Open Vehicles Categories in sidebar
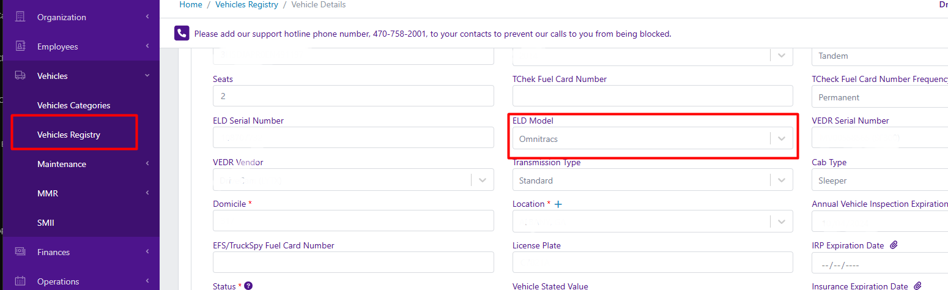Image resolution: width=948 pixels, height=290 pixels. [x=73, y=105]
